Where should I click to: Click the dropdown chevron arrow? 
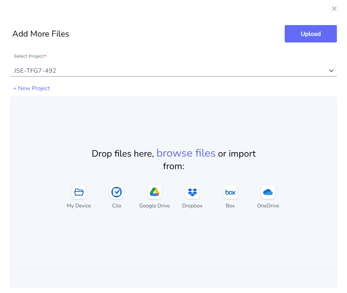pos(331,71)
